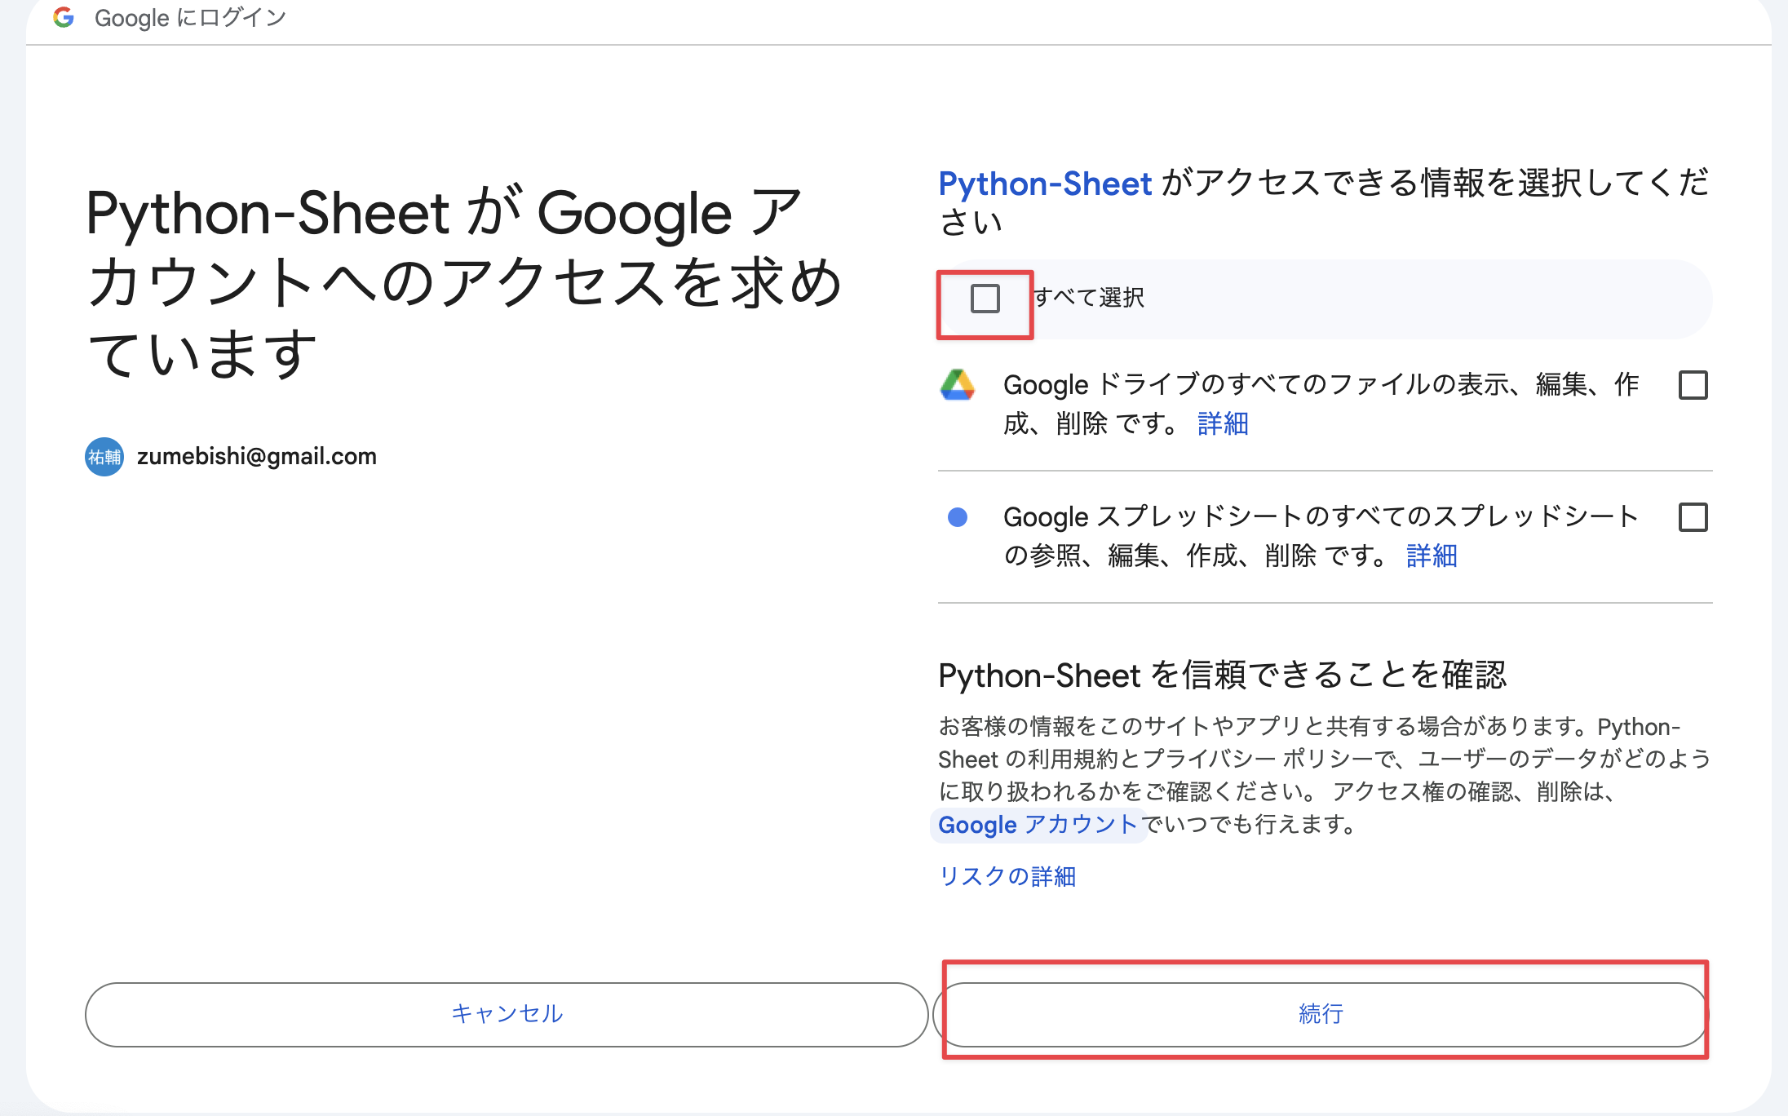
Task: Click the すべて選択 label text
Action: (x=1089, y=298)
